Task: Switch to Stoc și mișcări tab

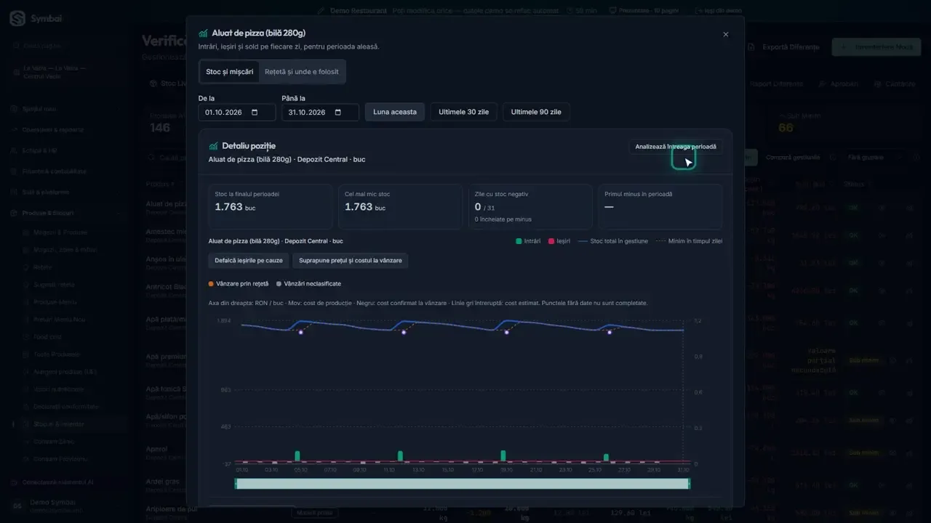Action: [x=230, y=72]
